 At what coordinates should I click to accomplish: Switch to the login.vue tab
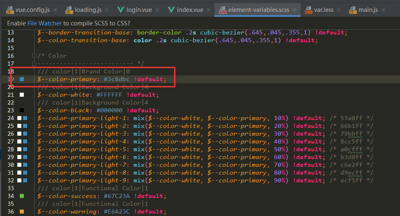(139, 10)
